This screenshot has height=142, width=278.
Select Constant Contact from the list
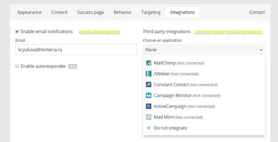pyautogui.click(x=204, y=85)
